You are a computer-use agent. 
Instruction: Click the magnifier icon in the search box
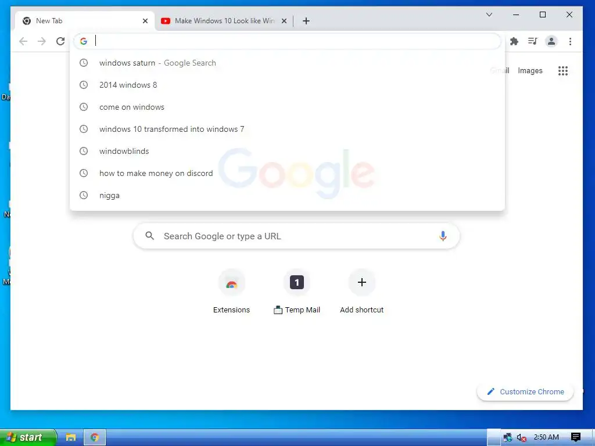[x=150, y=236]
